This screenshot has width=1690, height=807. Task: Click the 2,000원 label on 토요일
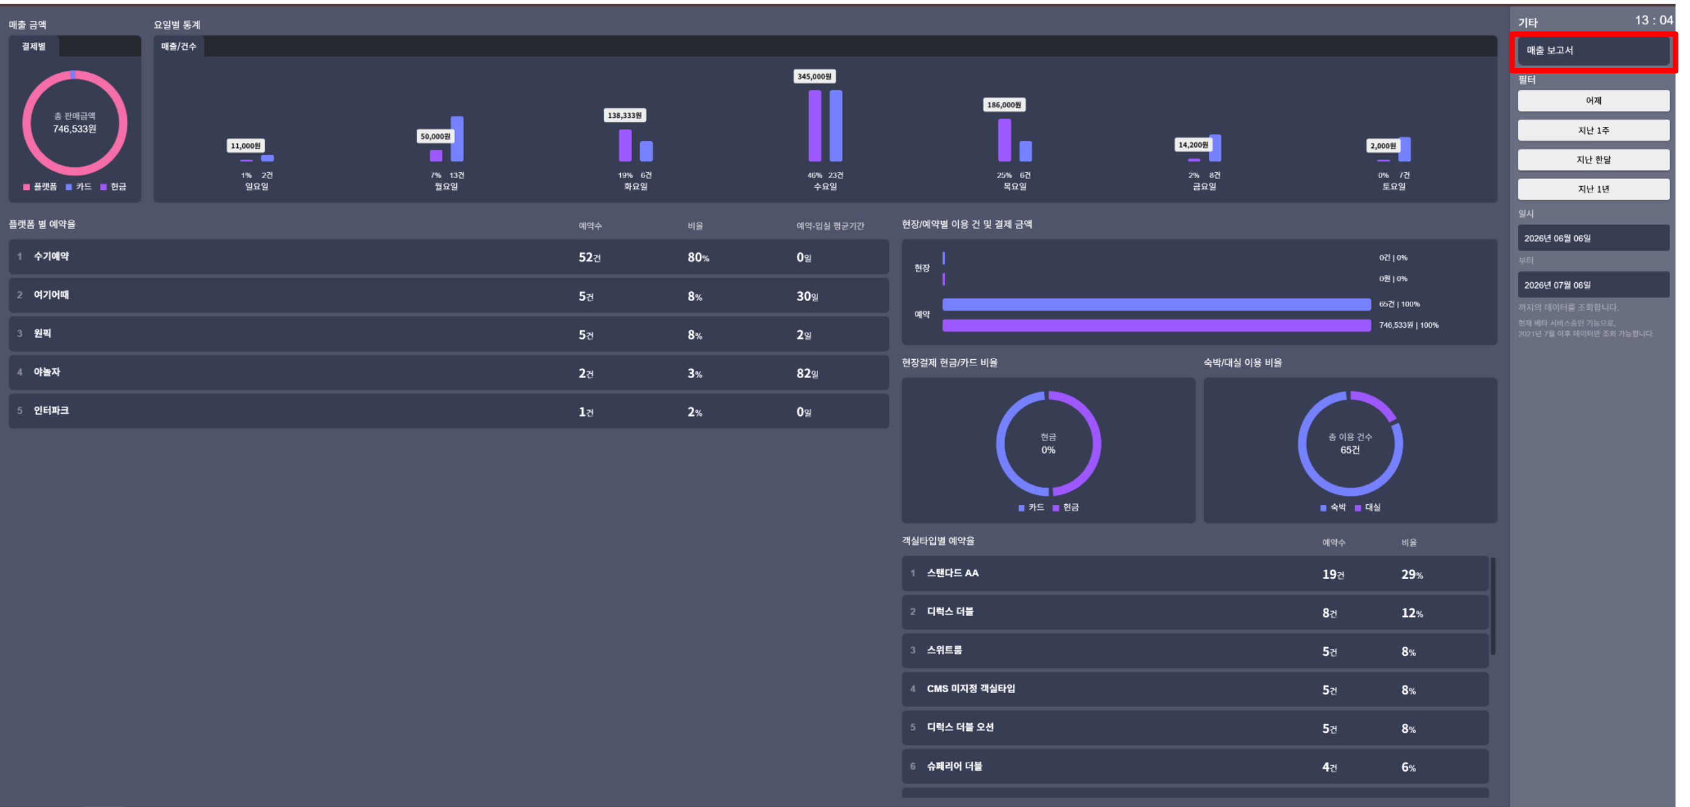[x=1383, y=146]
